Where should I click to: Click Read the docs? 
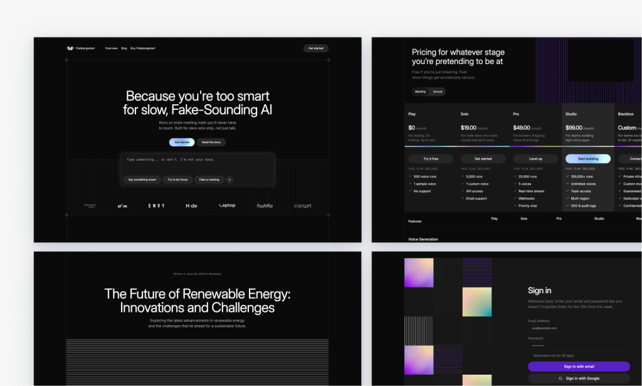tap(212, 142)
